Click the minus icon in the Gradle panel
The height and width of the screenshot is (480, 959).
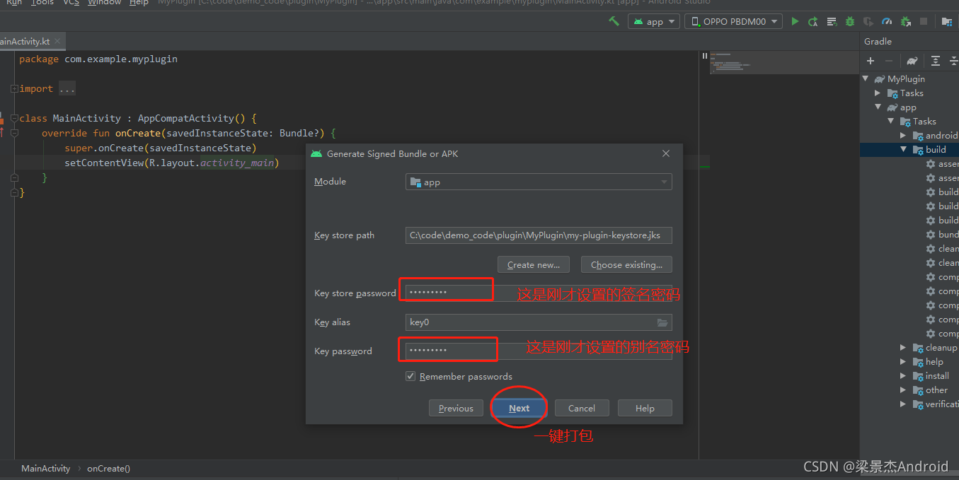pos(889,61)
